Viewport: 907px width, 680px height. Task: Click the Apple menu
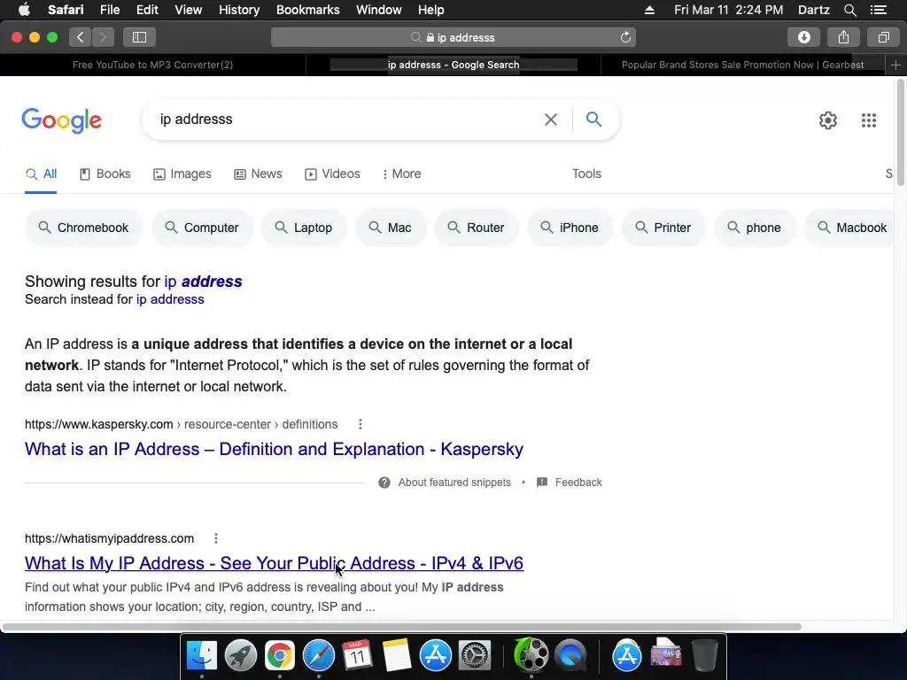point(24,10)
